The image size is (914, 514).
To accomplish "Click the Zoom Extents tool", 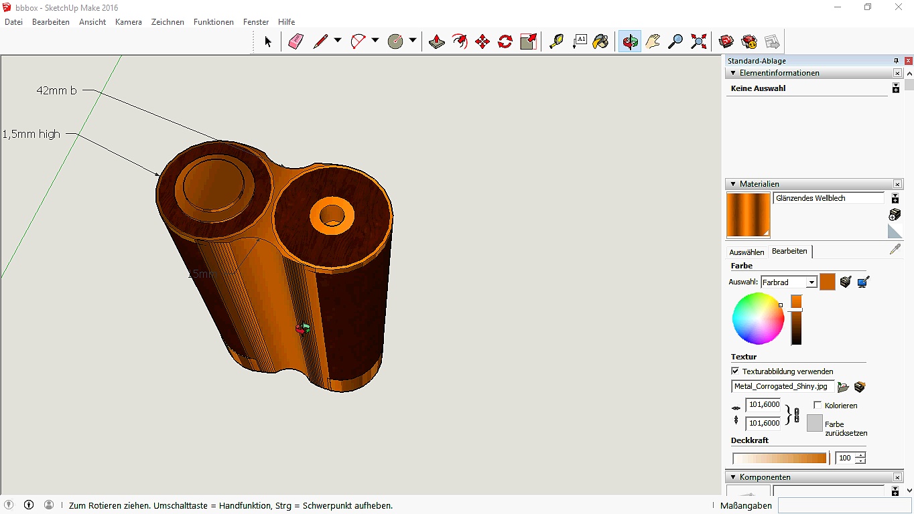I will click(698, 41).
